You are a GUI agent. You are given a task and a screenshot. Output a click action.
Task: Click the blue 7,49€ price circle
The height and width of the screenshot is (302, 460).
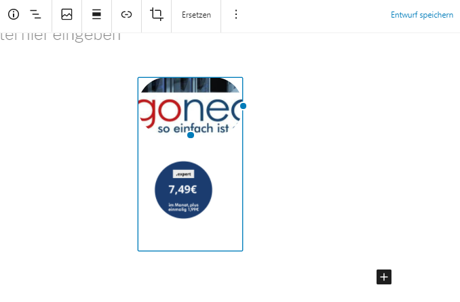[183, 190]
